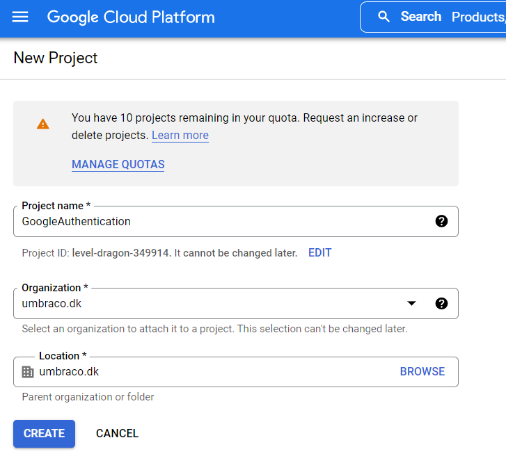Open the Organization help icon

(441, 303)
